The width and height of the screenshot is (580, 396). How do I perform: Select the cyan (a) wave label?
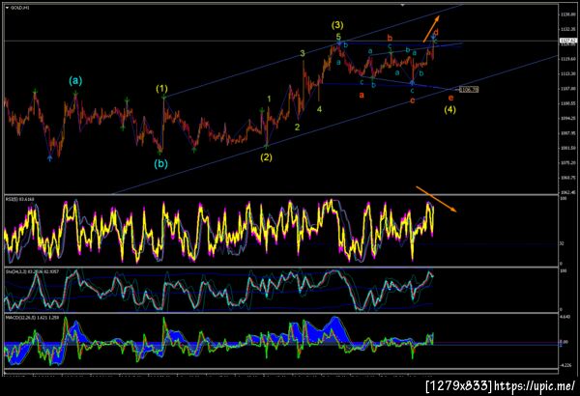click(75, 80)
